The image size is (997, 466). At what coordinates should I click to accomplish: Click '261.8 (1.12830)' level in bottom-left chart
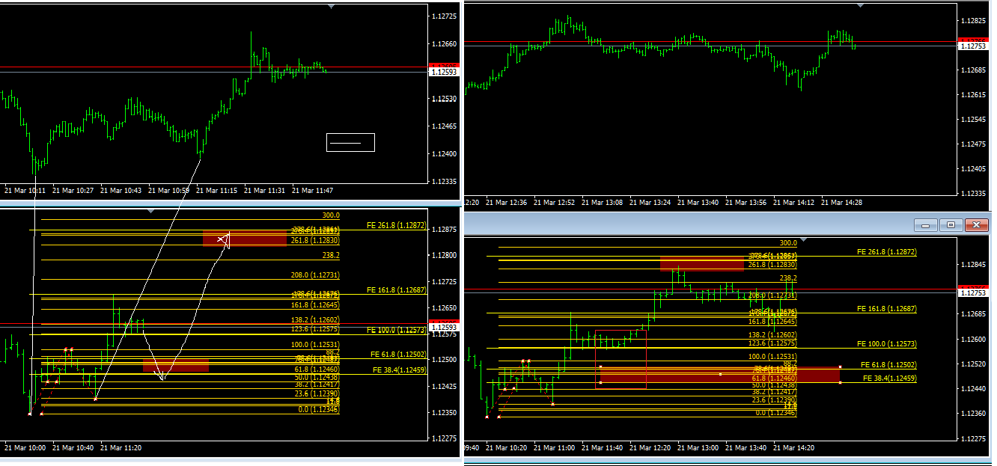tap(315, 240)
